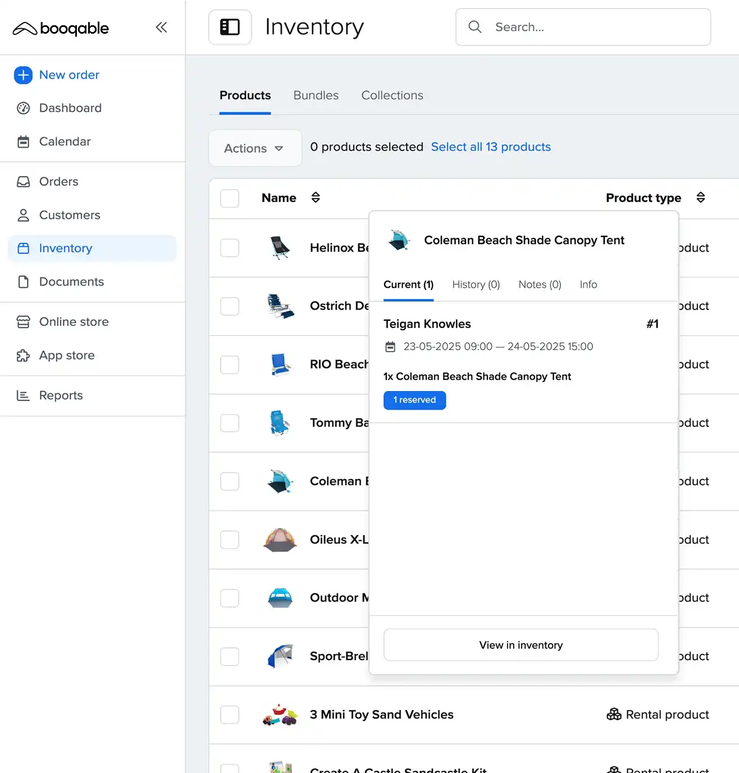Open the Actions dropdown
The width and height of the screenshot is (739, 773).
click(x=254, y=148)
